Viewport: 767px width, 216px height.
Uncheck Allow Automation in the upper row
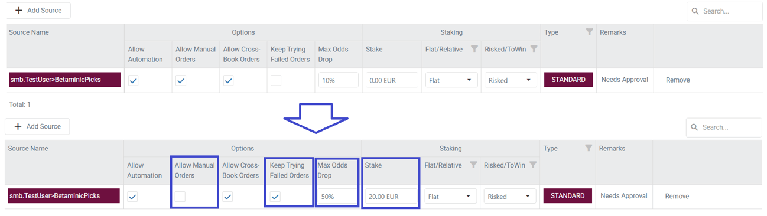tap(134, 80)
